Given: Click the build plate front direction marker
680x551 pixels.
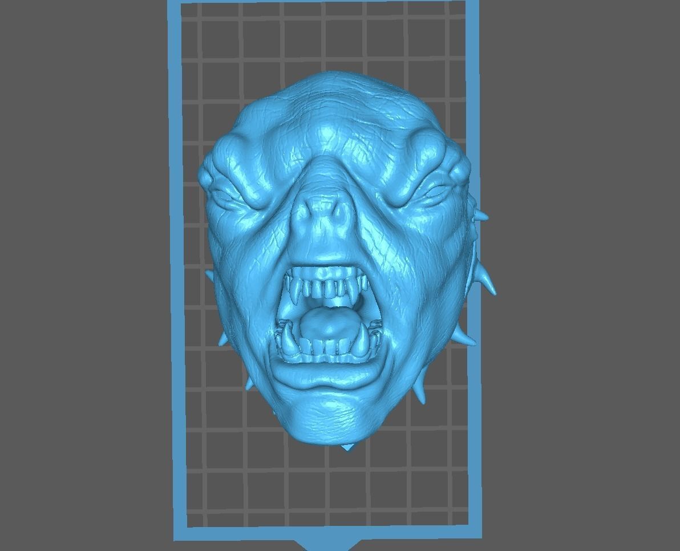Looking at the screenshot, I should coord(327,545).
